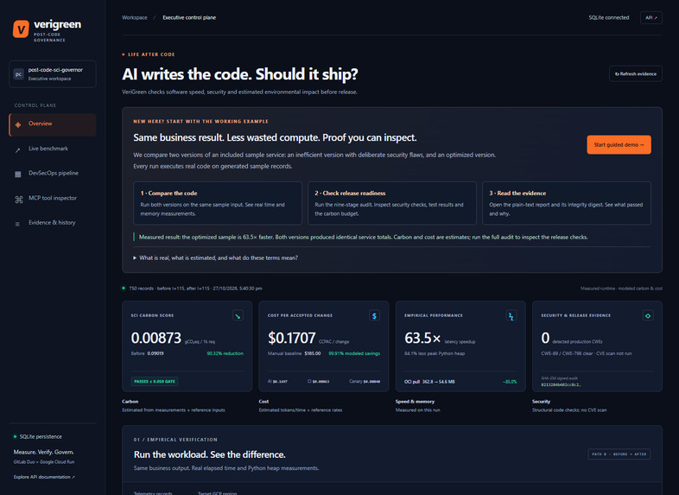Click the green SQLite persistence status dot
Image resolution: width=679 pixels, height=495 pixels.
[x=16, y=436]
